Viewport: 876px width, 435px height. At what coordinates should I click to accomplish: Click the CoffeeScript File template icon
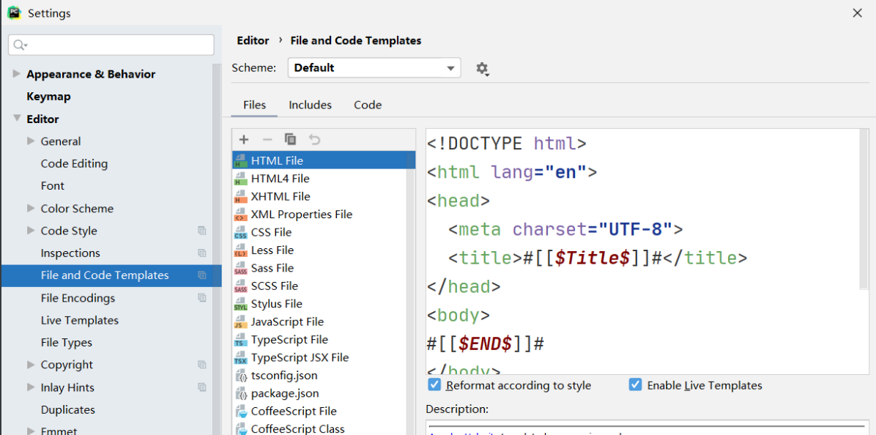pos(242,412)
